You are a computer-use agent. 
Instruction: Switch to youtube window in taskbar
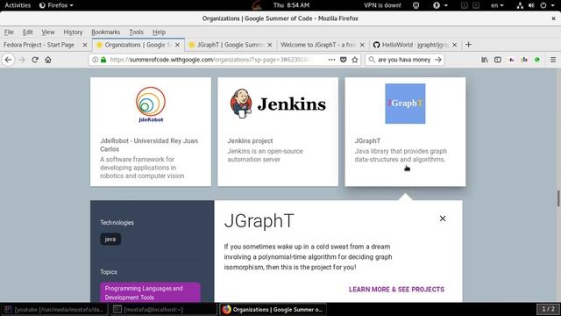[55, 309]
